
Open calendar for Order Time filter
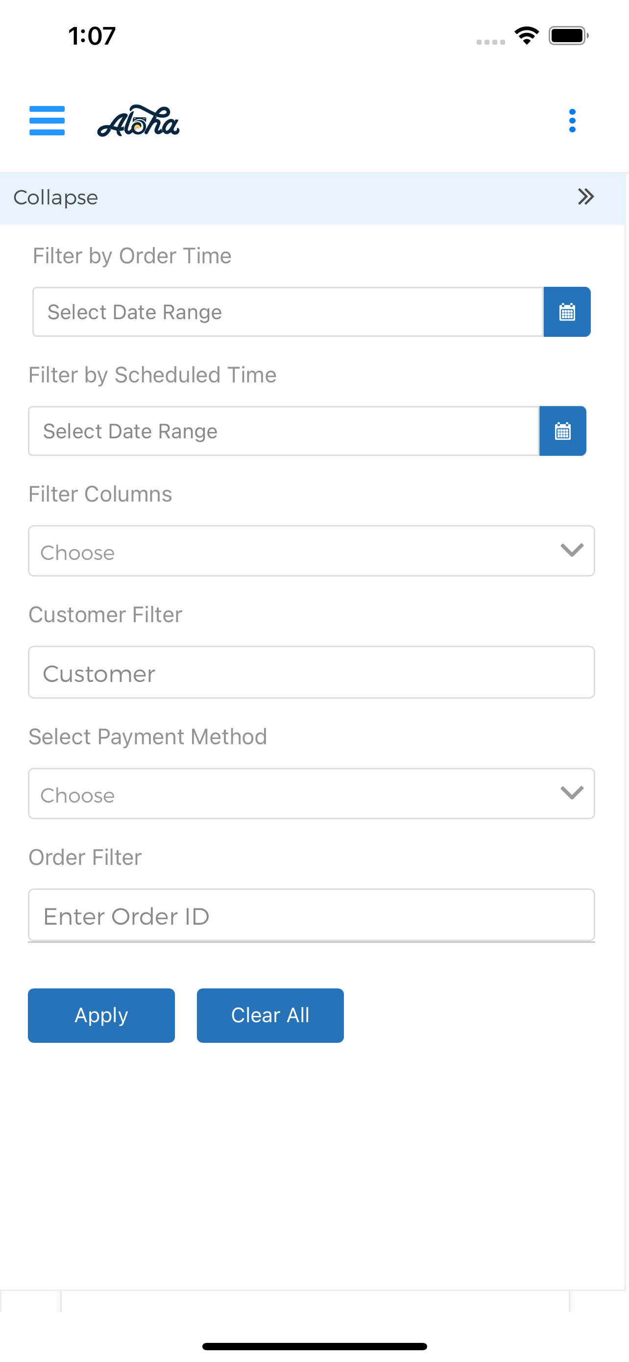coord(567,312)
